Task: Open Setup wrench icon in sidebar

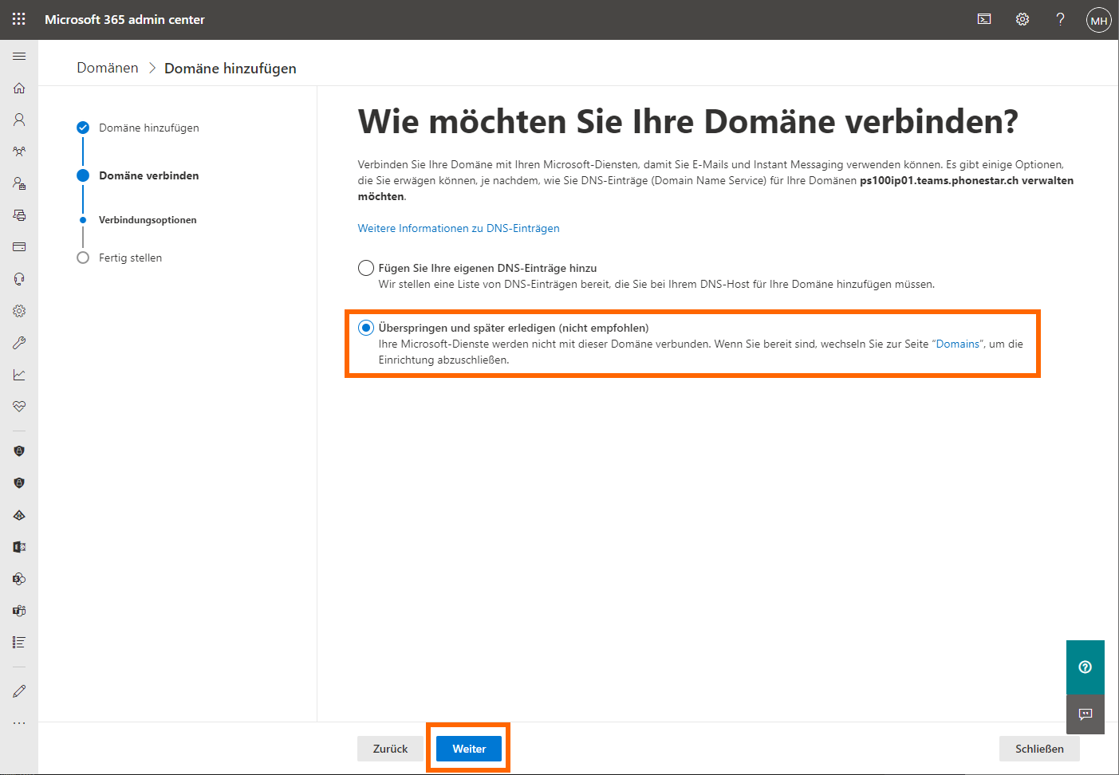Action: pyautogui.click(x=19, y=343)
